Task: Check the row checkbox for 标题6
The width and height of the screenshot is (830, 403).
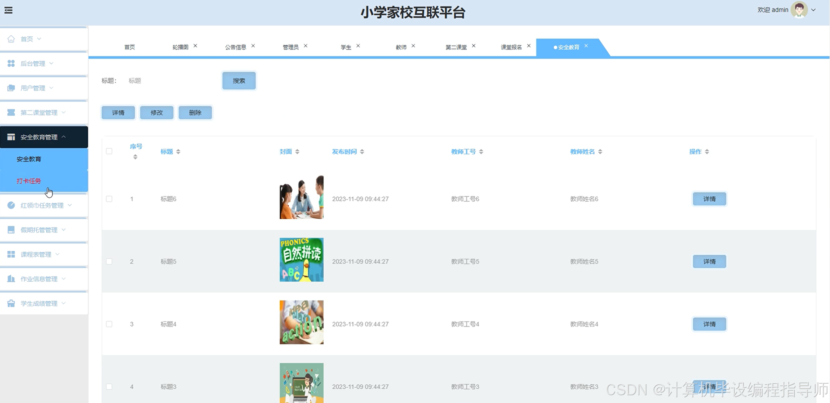Action: coord(109,199)
